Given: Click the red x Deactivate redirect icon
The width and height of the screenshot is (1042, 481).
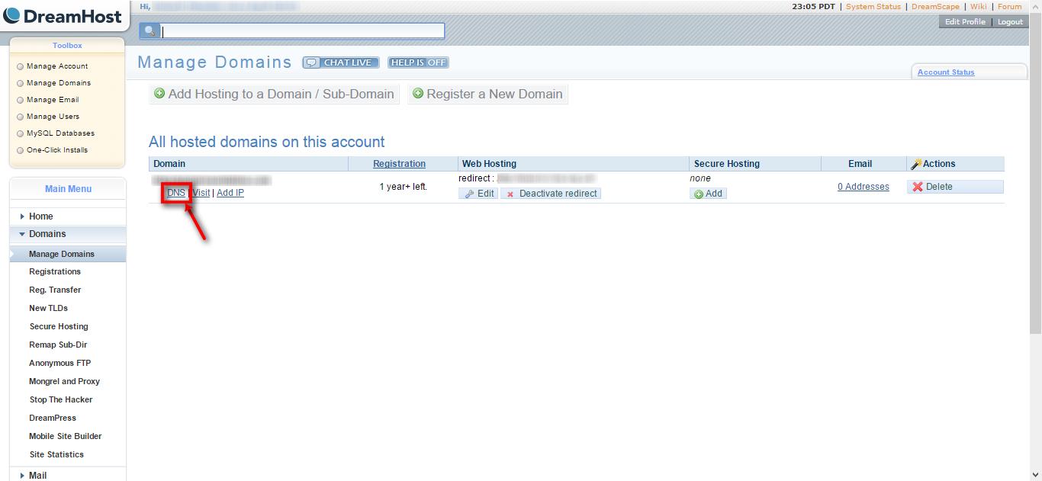Looking at the screenshot, I should point(510,193).
